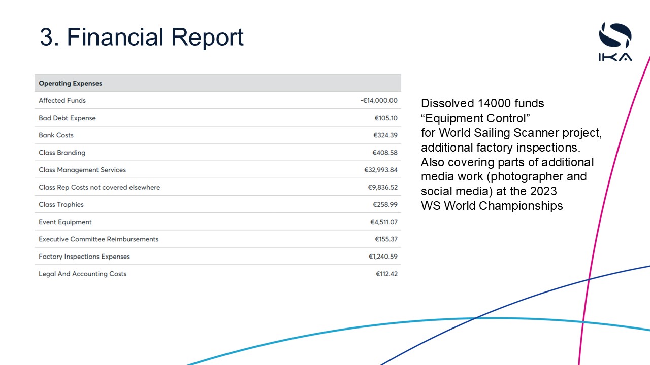
Task: Click the "Dissolved 14000 funds" text line
Action: [x=482, y=103]
